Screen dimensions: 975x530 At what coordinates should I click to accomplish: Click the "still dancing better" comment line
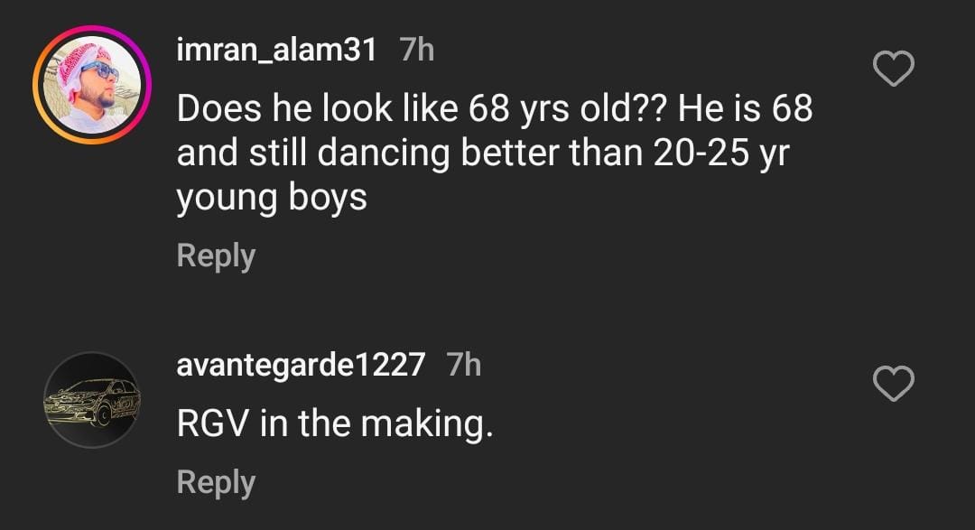tap(481, 153)
